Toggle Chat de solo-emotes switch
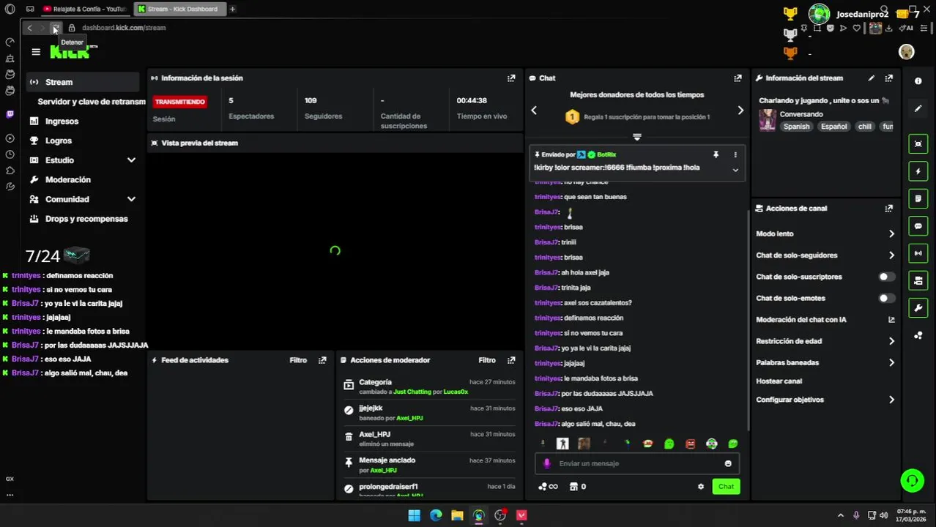The width and height of the screenshot is (936, 527). (886, 298)
